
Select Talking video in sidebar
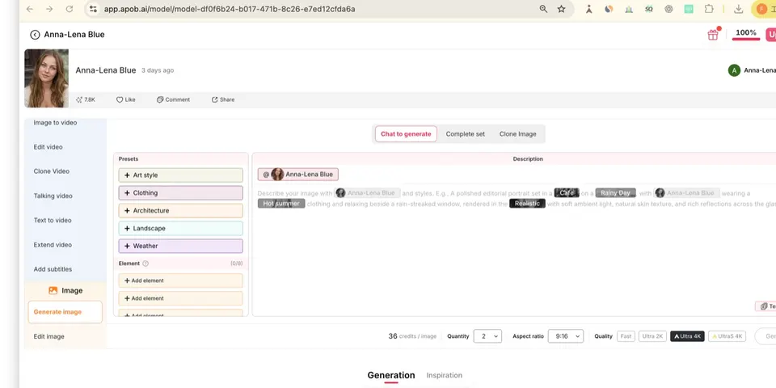[x=53, y=196]
